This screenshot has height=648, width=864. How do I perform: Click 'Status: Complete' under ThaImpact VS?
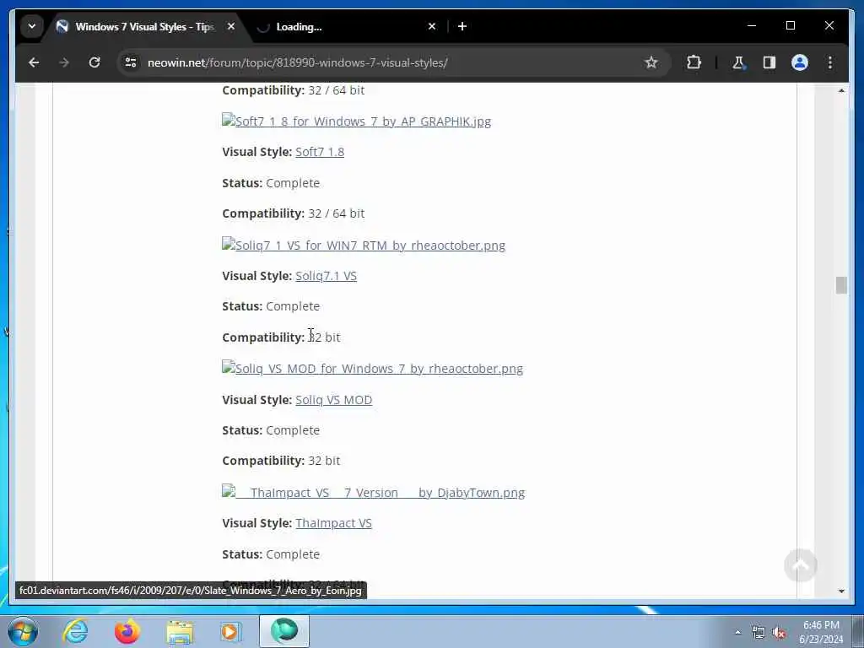271,553
